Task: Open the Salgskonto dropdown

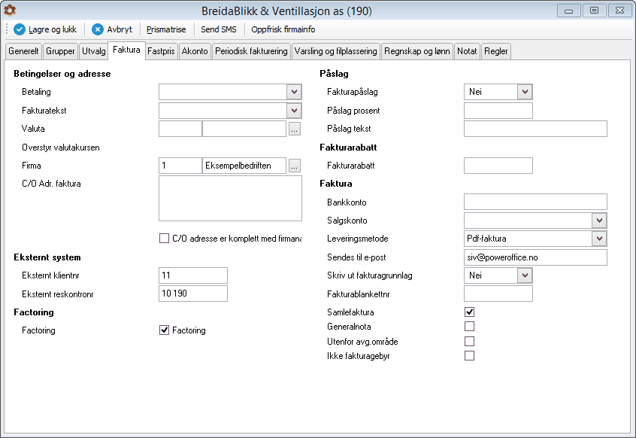Action: pyautogui.click(x=599, y=221)
